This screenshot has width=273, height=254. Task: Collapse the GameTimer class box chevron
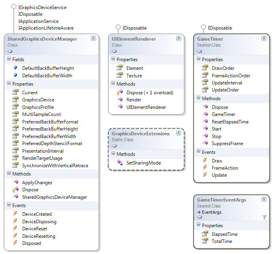[x=264, y=38]
